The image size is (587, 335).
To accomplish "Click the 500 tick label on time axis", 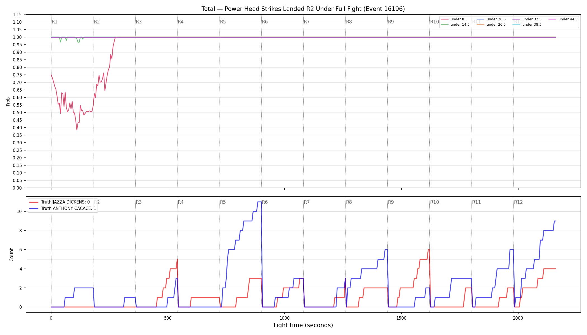I will tap(168, 318).
